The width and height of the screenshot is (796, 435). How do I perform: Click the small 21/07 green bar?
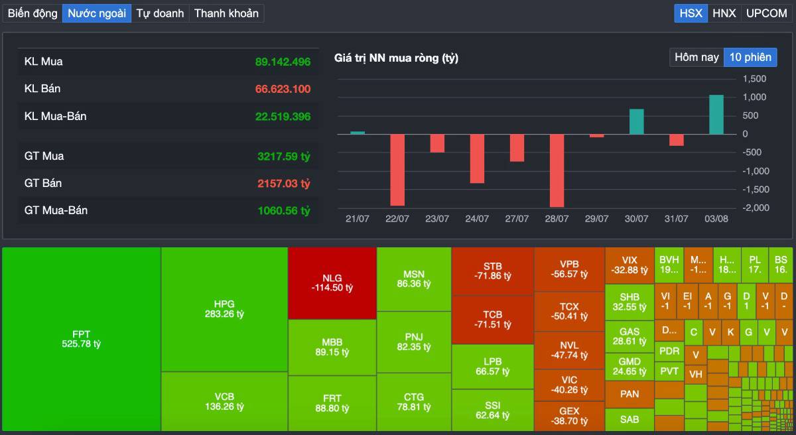click(358, 133)
